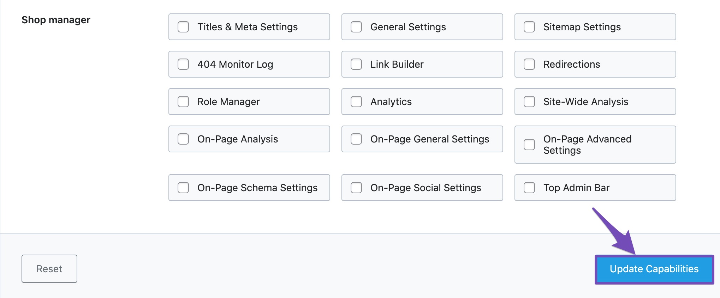Tick the Analytics checkbox
The image size is (720, 298).
click(x=356, y=102)
